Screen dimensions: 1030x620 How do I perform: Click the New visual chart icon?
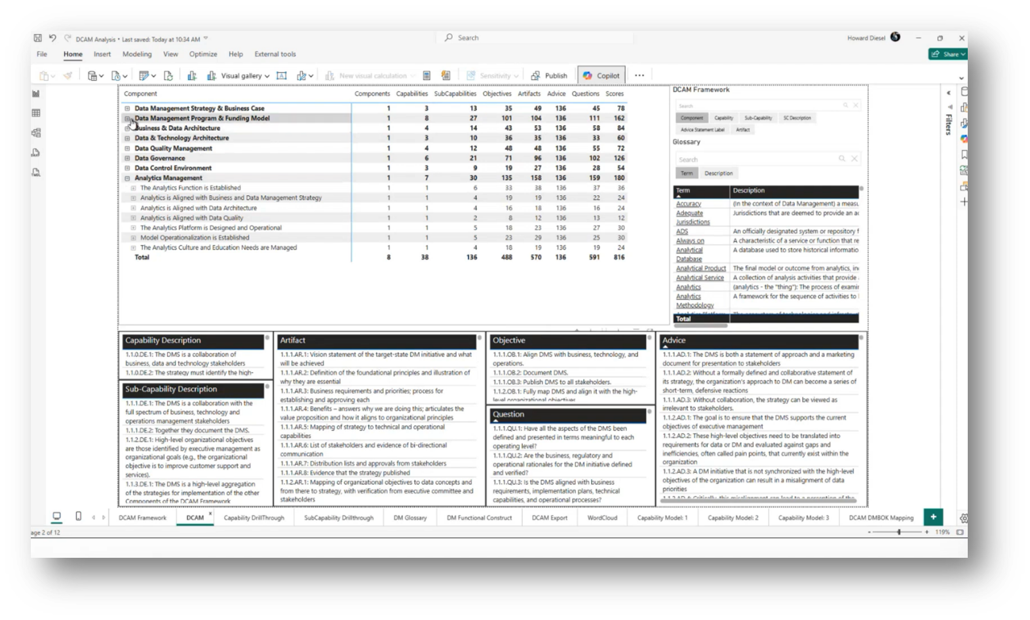[192, 76]
